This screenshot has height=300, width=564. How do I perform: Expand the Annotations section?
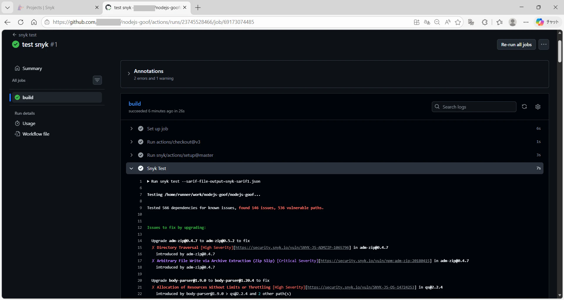pyautogui.click(x=129, y=74)
